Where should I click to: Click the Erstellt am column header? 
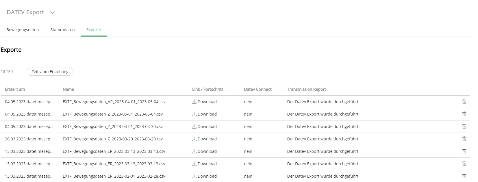click(x=15, y=89)
